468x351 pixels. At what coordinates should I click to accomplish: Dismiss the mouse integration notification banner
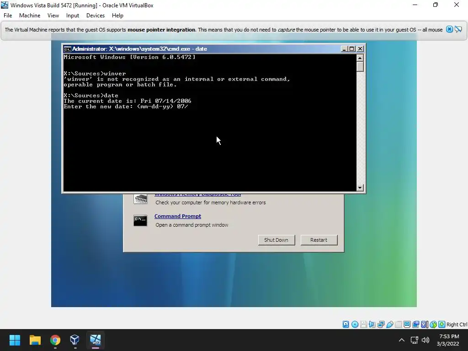click(450, 29)
